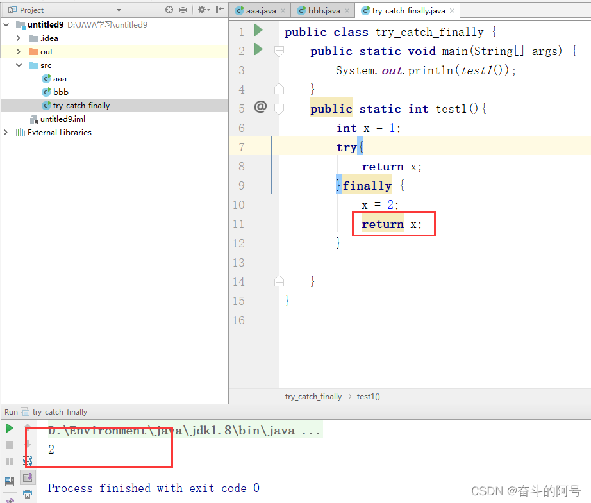
Task: Click System.out.println(test1()) statement
Action: [x=426, y=70]
